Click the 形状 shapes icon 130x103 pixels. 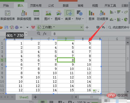(x=79, y=13)
